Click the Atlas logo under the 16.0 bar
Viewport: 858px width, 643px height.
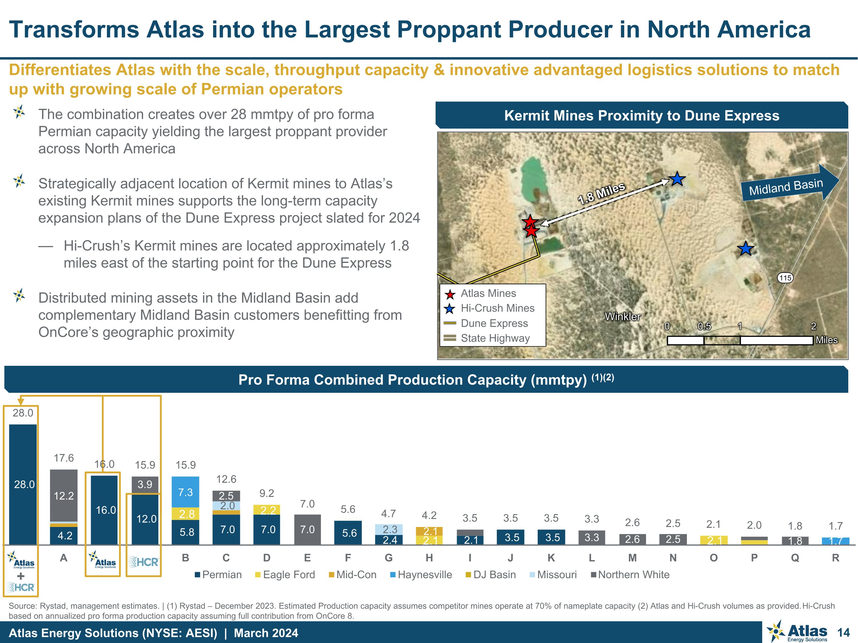(x=102, y=559)
